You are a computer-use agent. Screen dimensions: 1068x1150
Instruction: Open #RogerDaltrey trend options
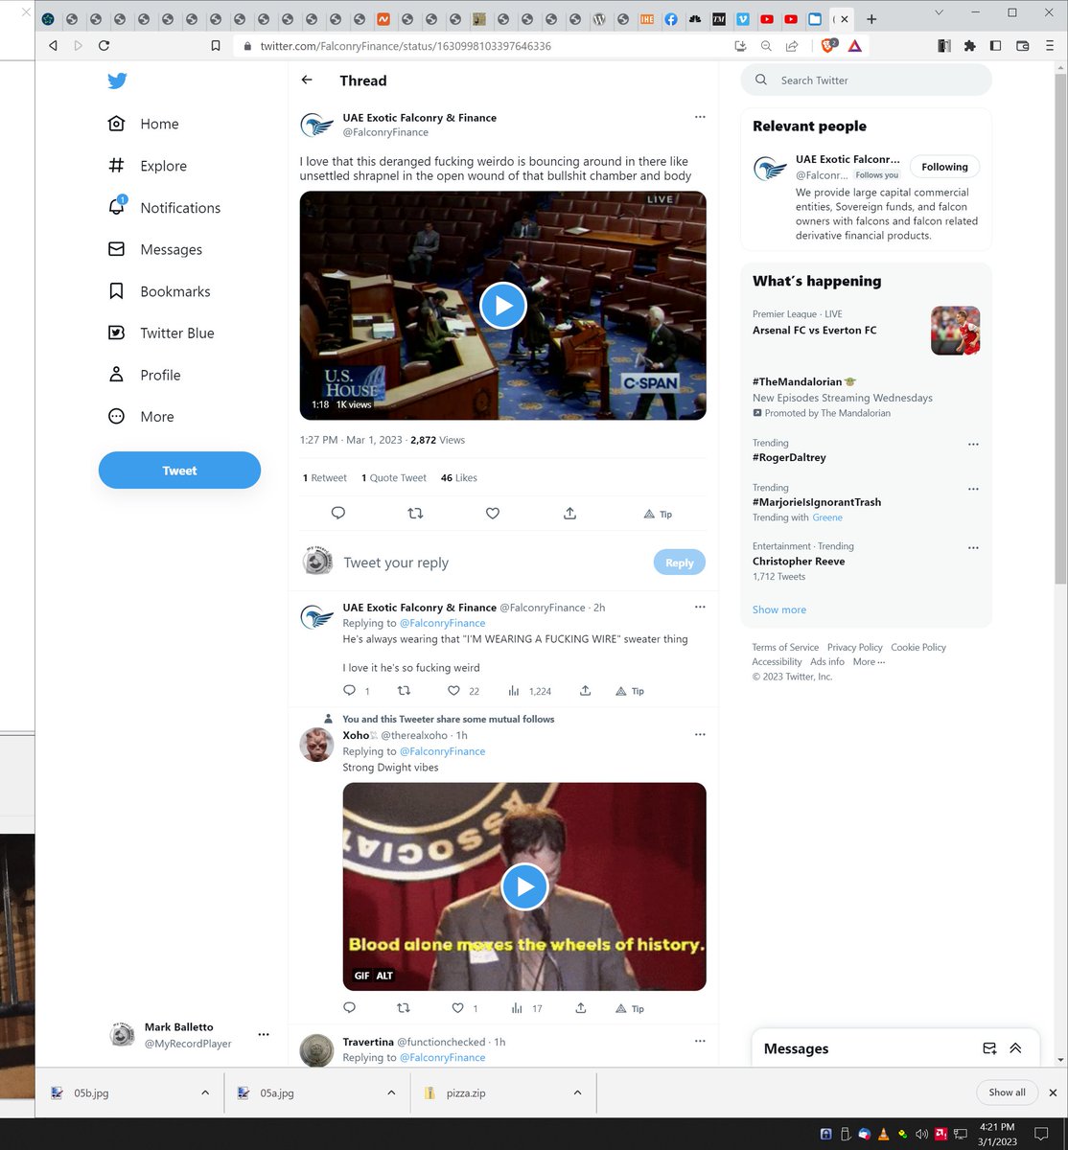pos(973,445)
